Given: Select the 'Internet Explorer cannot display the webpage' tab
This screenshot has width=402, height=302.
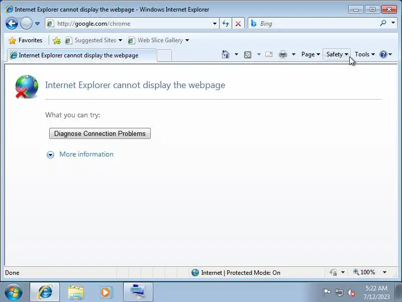Looking at the screenshot, I should (x=81, y=55).
